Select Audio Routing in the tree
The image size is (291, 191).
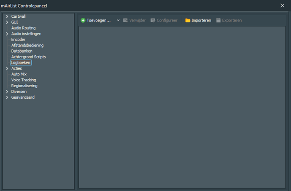click(x=23, y=28)
